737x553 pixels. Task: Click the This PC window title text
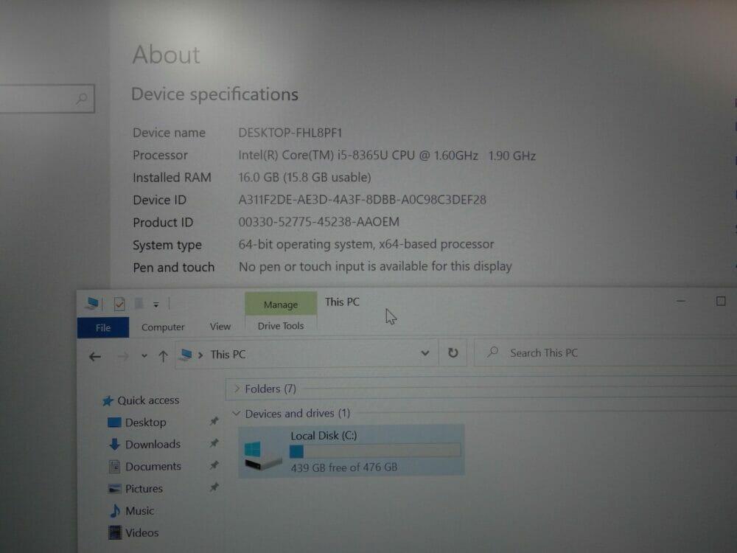coord(342,302)
